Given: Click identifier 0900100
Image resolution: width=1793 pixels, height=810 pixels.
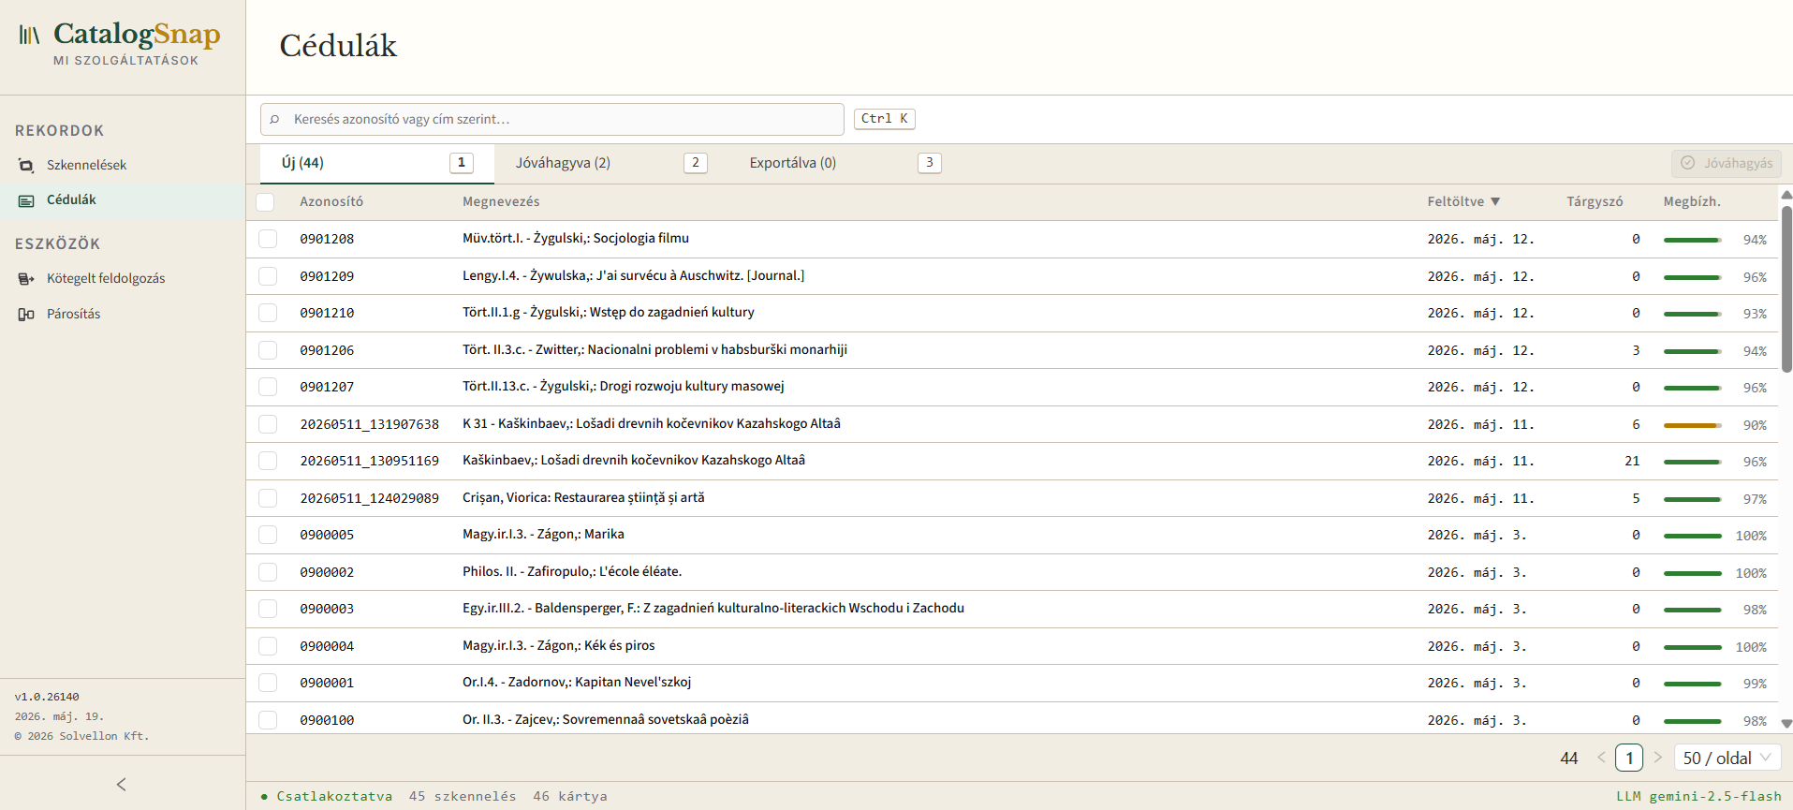Looking at the screenshot, I should pyautogui.click(x=327, y=720).
